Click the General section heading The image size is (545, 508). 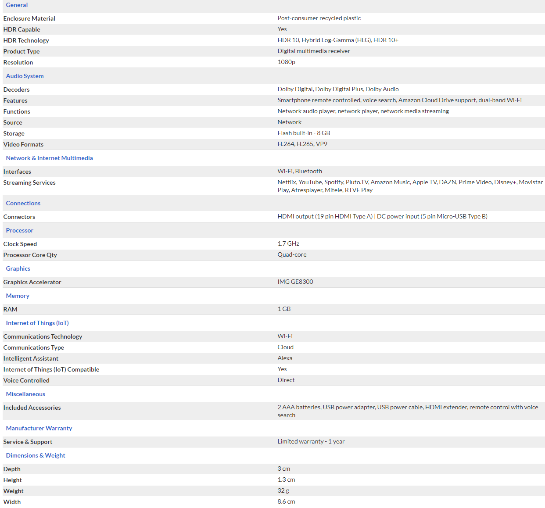(17, 5)
